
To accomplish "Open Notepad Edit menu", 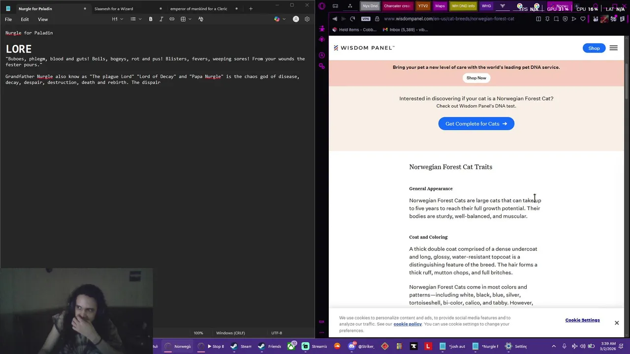I will 25,19.
